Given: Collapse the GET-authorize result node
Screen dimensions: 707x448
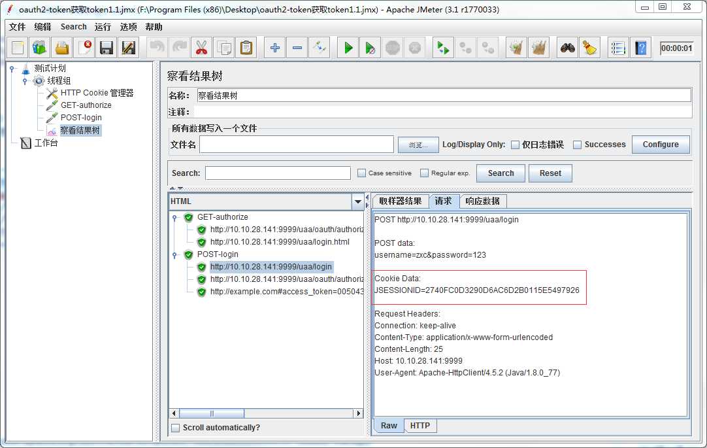Looking at the screenshot, I should coord(175,218).
